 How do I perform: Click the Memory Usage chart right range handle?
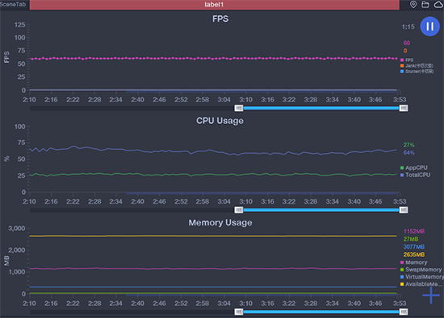(x=404, y=312)
